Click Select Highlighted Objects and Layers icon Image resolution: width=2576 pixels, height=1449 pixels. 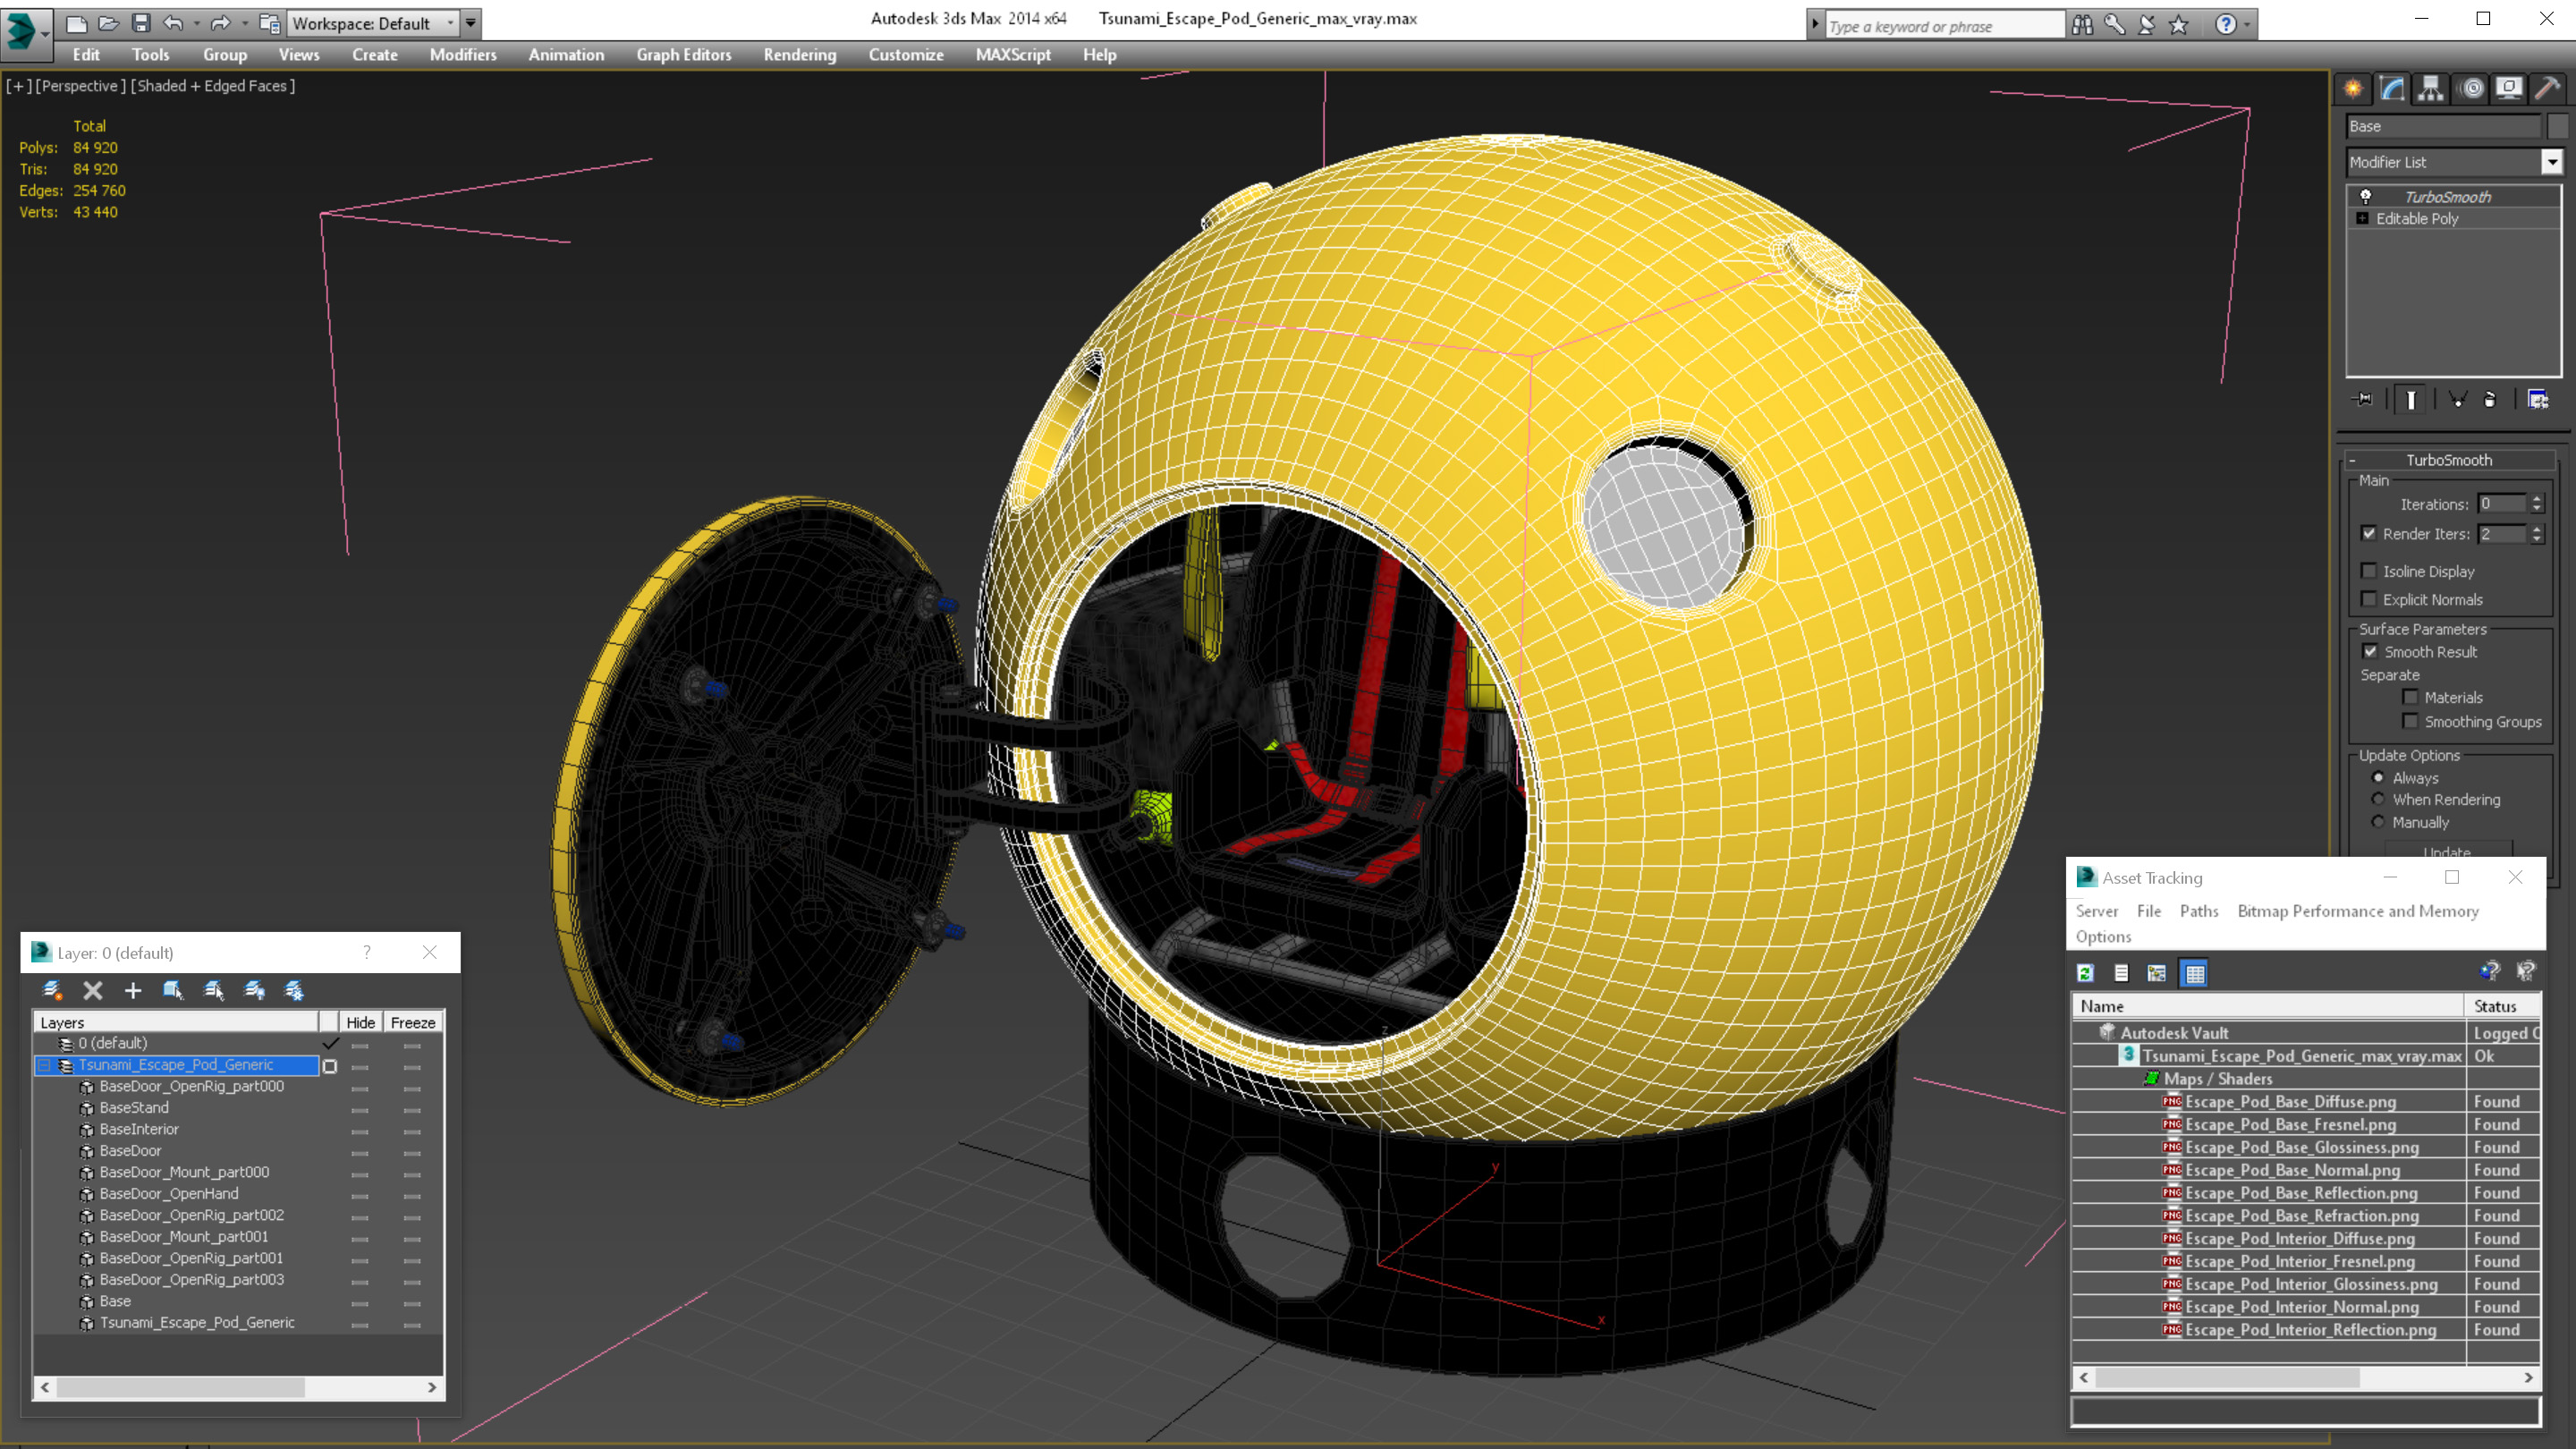tap(173, 990)
